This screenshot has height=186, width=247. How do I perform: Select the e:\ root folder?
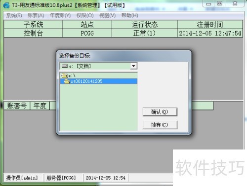(x=99, y=75)
